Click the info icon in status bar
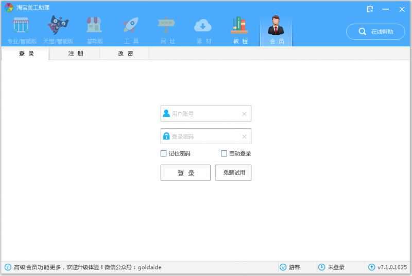 (x=8, y=267)
